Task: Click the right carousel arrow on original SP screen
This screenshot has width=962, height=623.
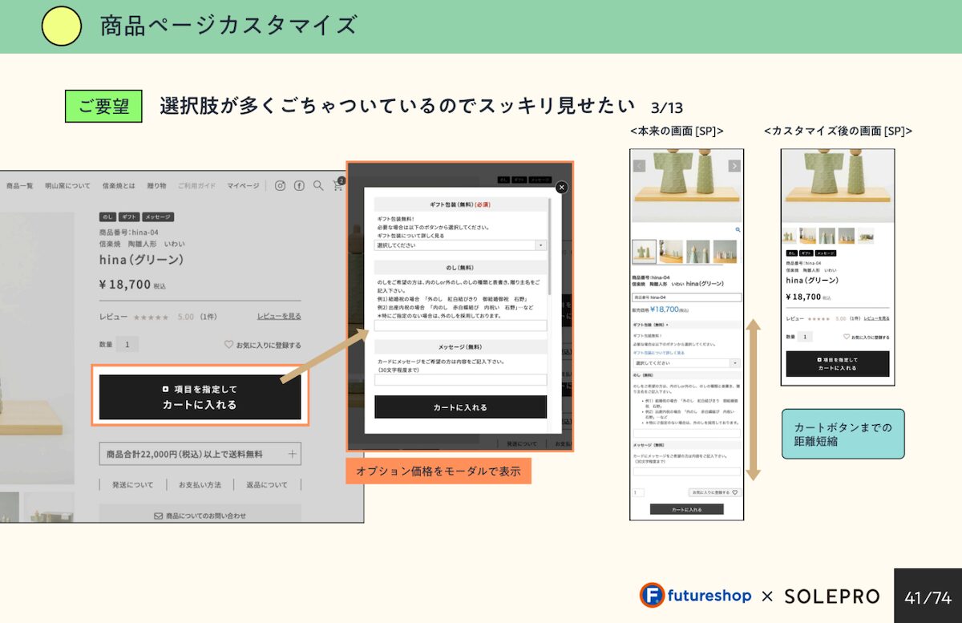Action: [734, 166]
